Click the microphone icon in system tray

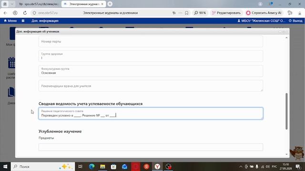click(257, 167)
